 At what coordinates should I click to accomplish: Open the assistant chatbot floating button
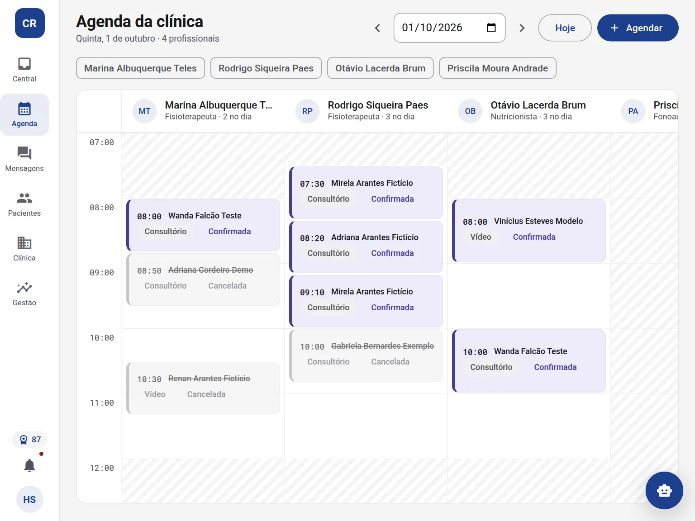pyautogui.click(x=664, y=490)
